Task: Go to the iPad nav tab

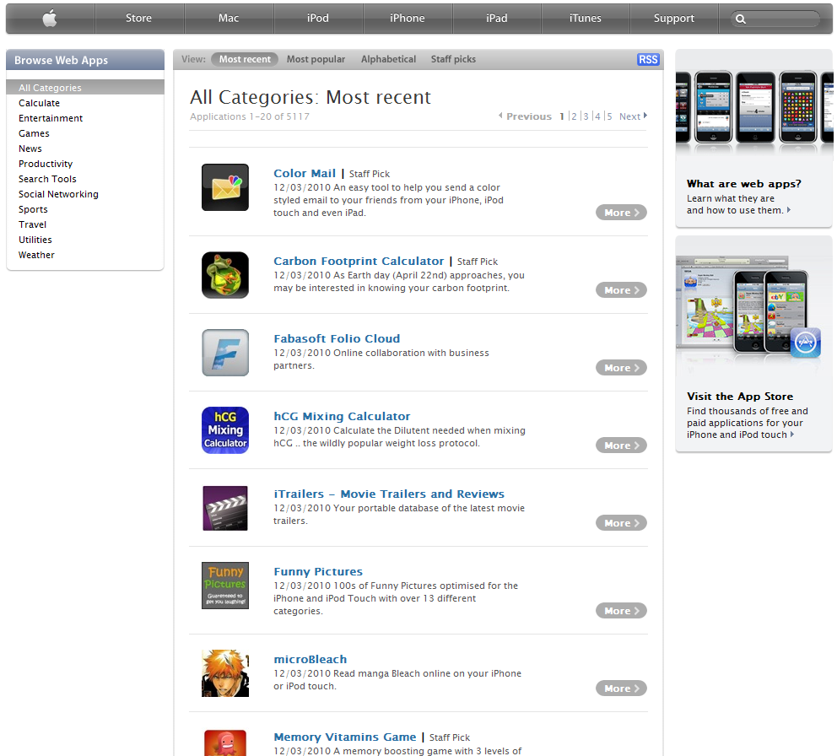Action: [x=497, y=19]
